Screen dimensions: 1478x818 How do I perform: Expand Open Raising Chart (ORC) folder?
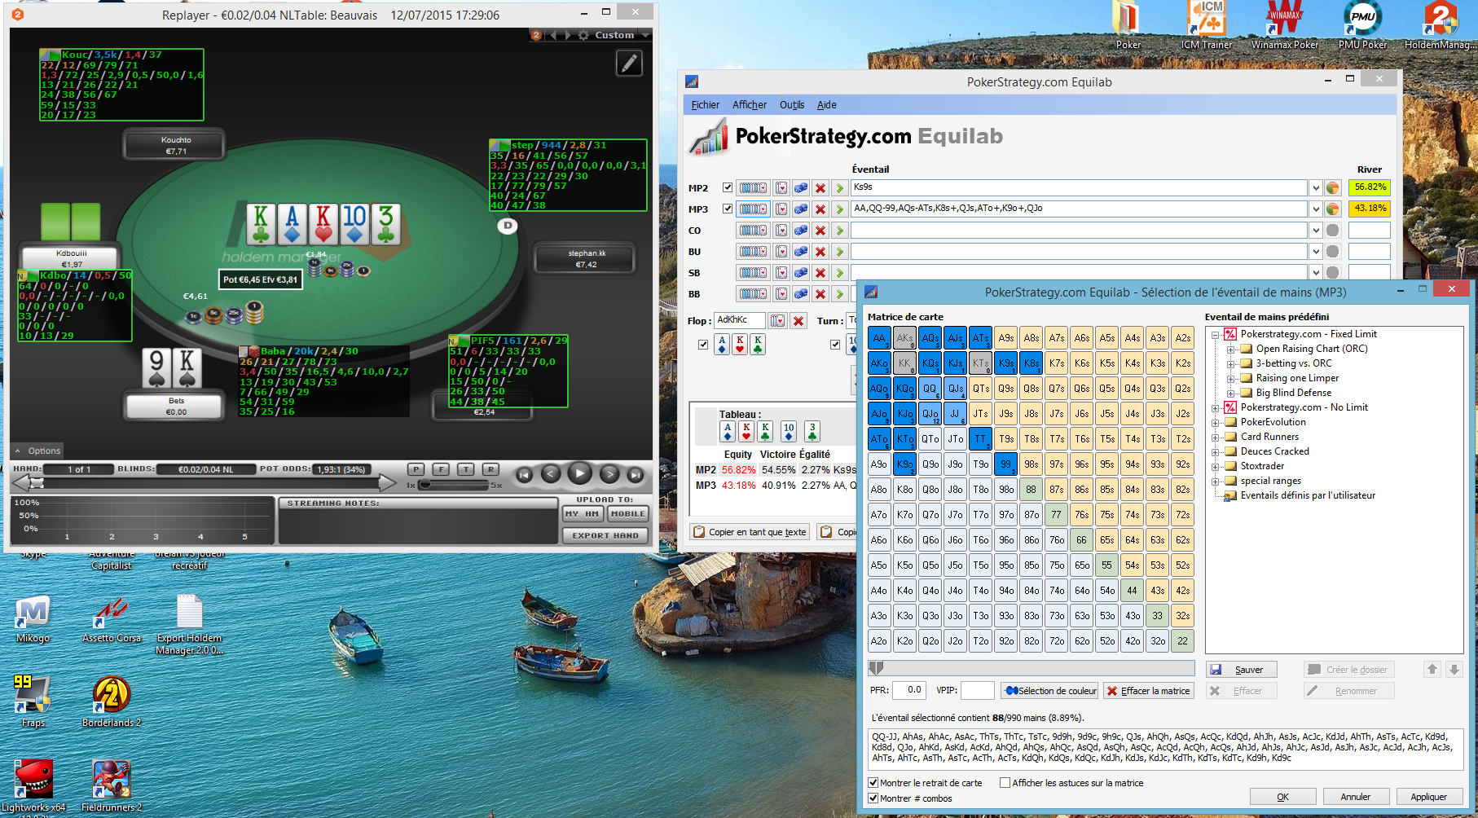click(1230, 349)
